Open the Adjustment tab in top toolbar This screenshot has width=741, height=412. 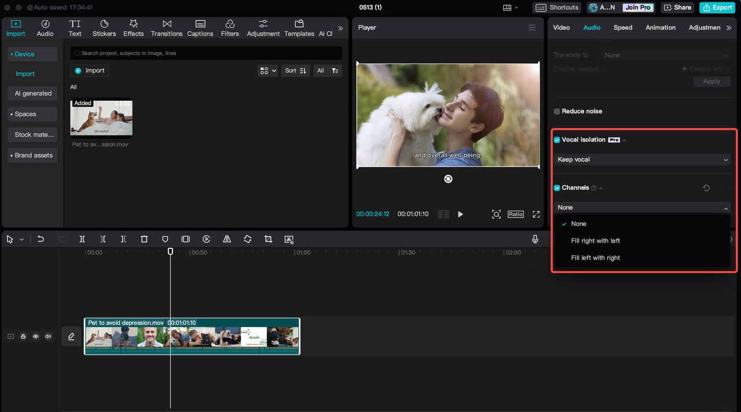(x=263, y=28)
